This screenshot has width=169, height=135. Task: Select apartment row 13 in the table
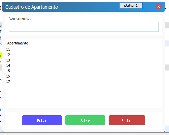click(84, 60)
